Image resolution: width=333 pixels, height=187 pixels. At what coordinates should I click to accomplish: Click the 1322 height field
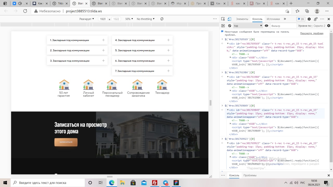pos(116,19)
